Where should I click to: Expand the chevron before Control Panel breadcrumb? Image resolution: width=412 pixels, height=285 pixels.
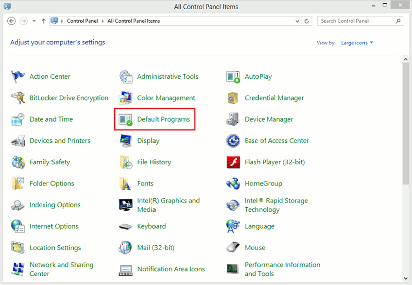(62, 21)
